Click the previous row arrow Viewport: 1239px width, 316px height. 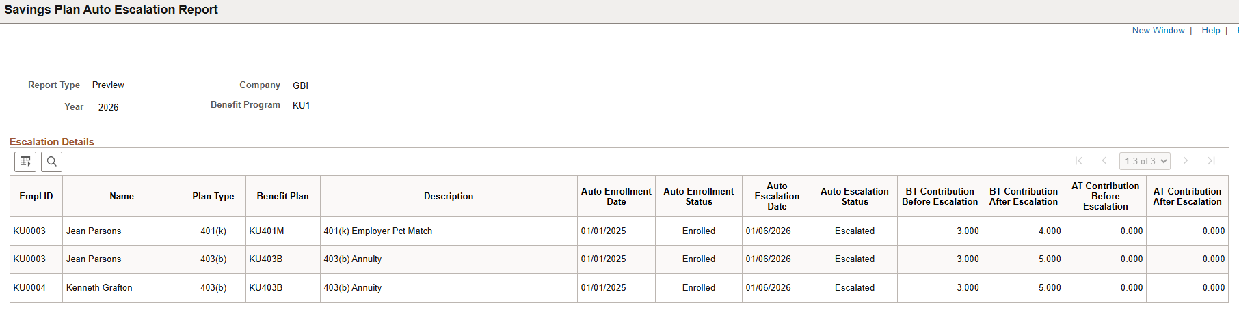tap(1104, 161)
